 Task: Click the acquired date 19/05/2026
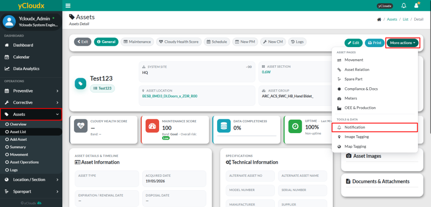pyautogui.click(x=155, y=181)
